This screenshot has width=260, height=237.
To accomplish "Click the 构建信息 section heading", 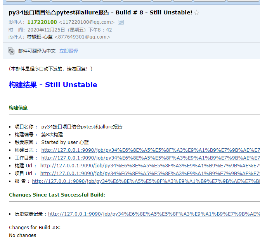I will (18, 108).
